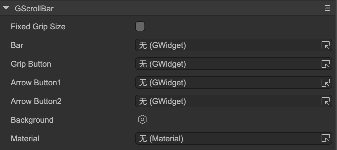Open object picker for Arrow Button2 field
This screenshot has width=337, height=150.
coord(325,101)
